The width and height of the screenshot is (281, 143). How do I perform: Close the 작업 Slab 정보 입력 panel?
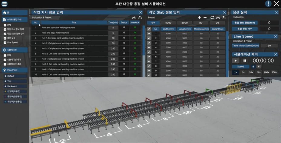pos(224,12)
